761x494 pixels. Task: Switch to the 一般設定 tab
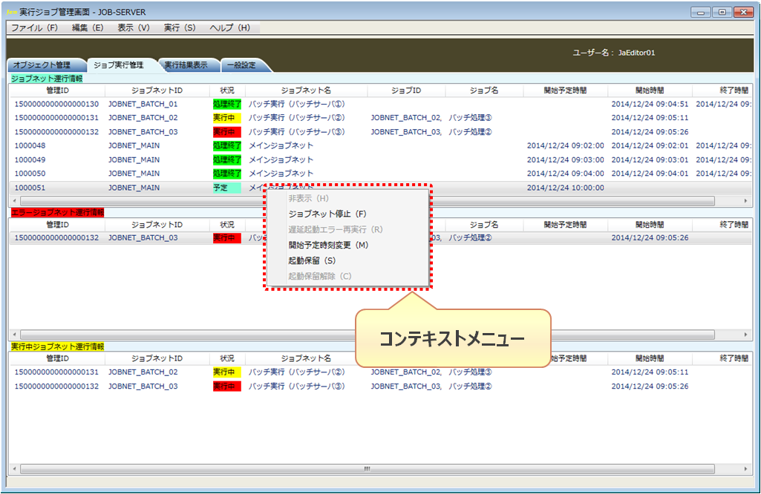(241, 65)
